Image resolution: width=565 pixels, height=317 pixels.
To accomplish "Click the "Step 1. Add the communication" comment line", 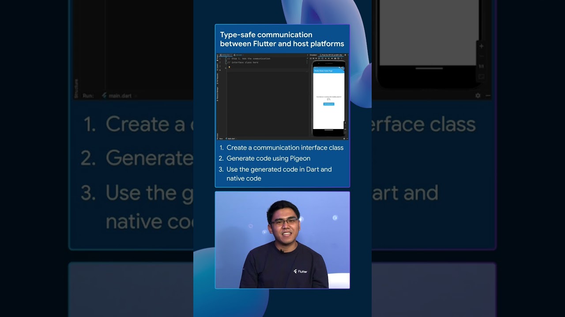I will (x=249, y=59).
